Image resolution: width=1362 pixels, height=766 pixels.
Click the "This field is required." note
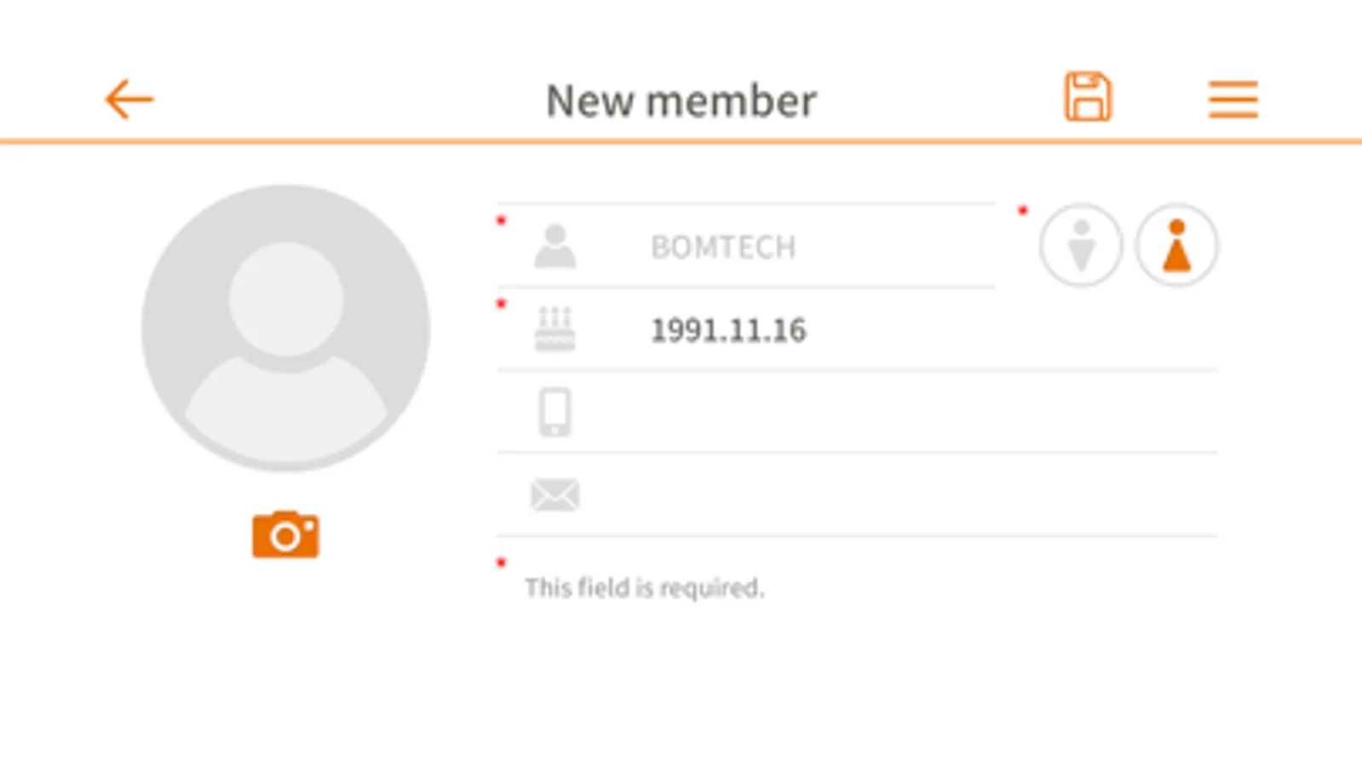tap(644, 587)
